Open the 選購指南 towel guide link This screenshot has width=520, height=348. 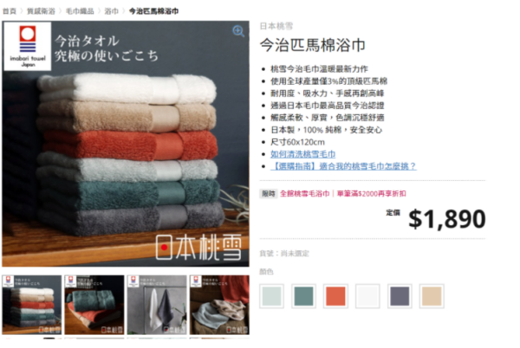pyautogui.click(x=343, y=166)
